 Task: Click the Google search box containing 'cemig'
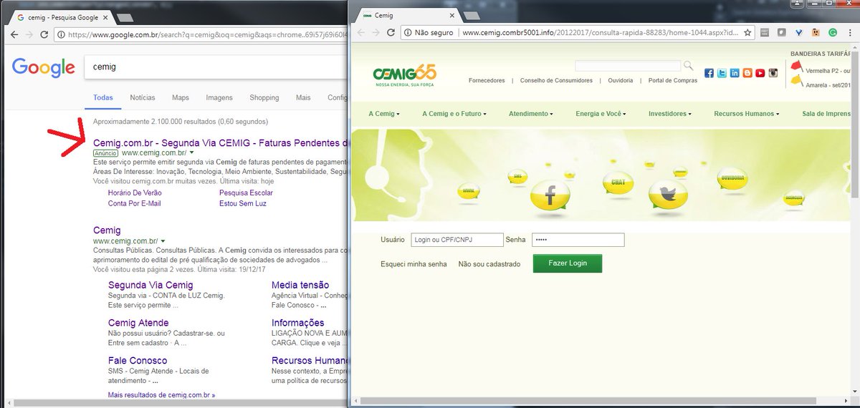(215, 67)
